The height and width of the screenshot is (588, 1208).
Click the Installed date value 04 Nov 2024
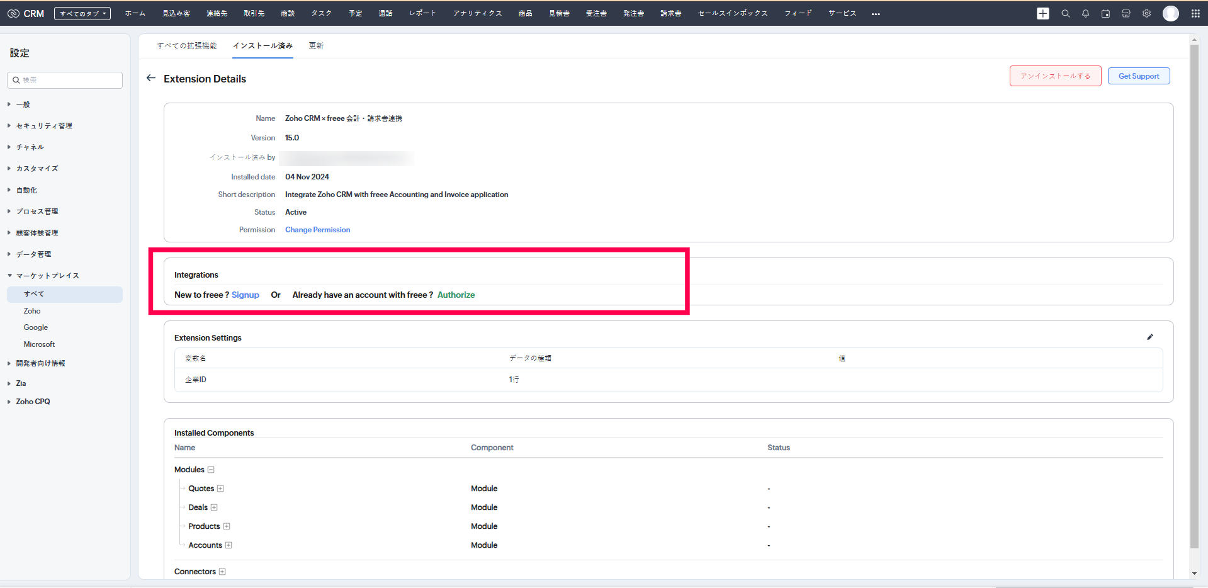(307, 177)
